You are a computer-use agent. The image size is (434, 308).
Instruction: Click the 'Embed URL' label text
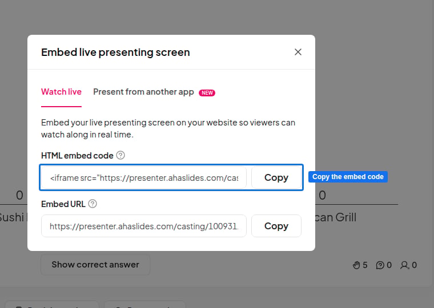click(63, 204)
